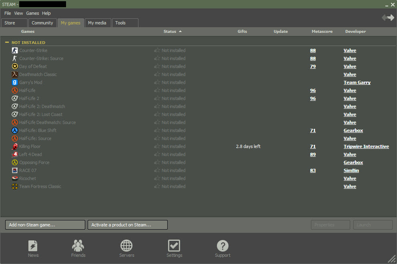Open Steam Settings
397x264 pixels.
(174, 248)
